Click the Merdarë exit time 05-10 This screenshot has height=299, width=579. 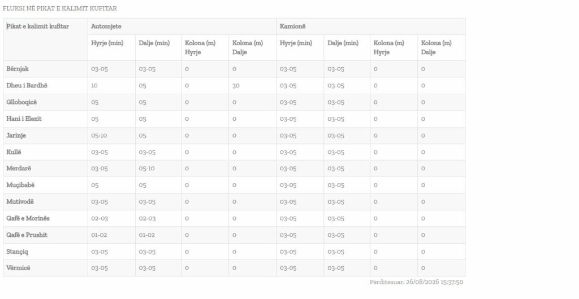click(146, 169)
